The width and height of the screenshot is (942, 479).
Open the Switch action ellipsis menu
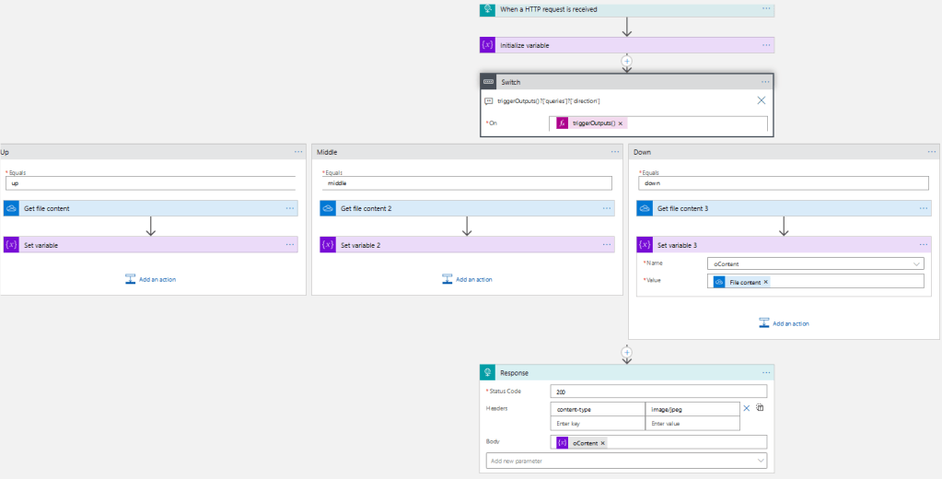(x=765, y=82)
